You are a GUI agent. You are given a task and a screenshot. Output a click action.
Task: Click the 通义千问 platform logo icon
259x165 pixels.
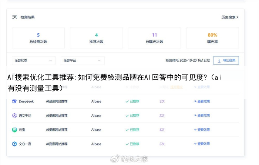point(14,116)
